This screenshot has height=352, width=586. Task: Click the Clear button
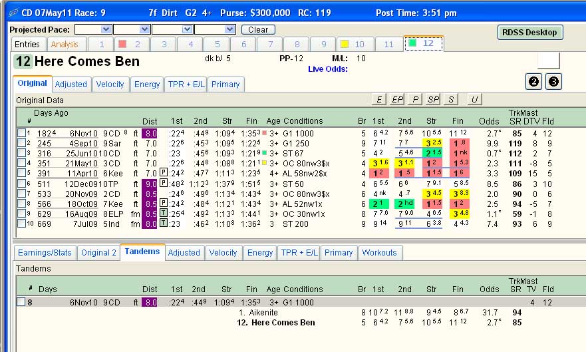(258, 29)
